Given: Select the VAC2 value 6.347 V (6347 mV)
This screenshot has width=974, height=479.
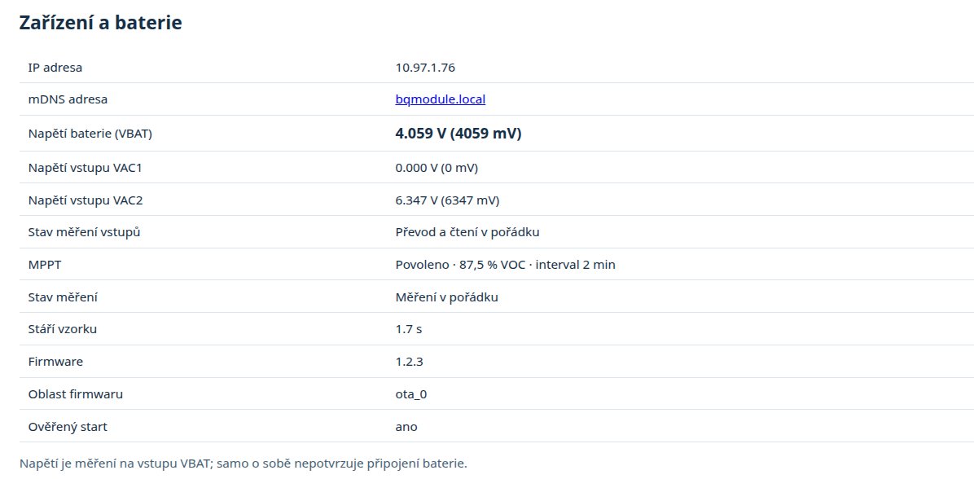Looking at the screenshot, I should coord(447,200).
